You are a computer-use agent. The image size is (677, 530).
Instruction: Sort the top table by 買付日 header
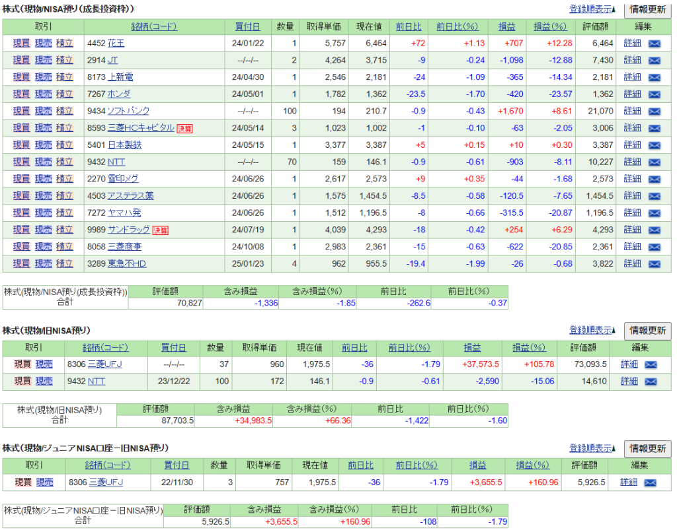pos(247,26)
